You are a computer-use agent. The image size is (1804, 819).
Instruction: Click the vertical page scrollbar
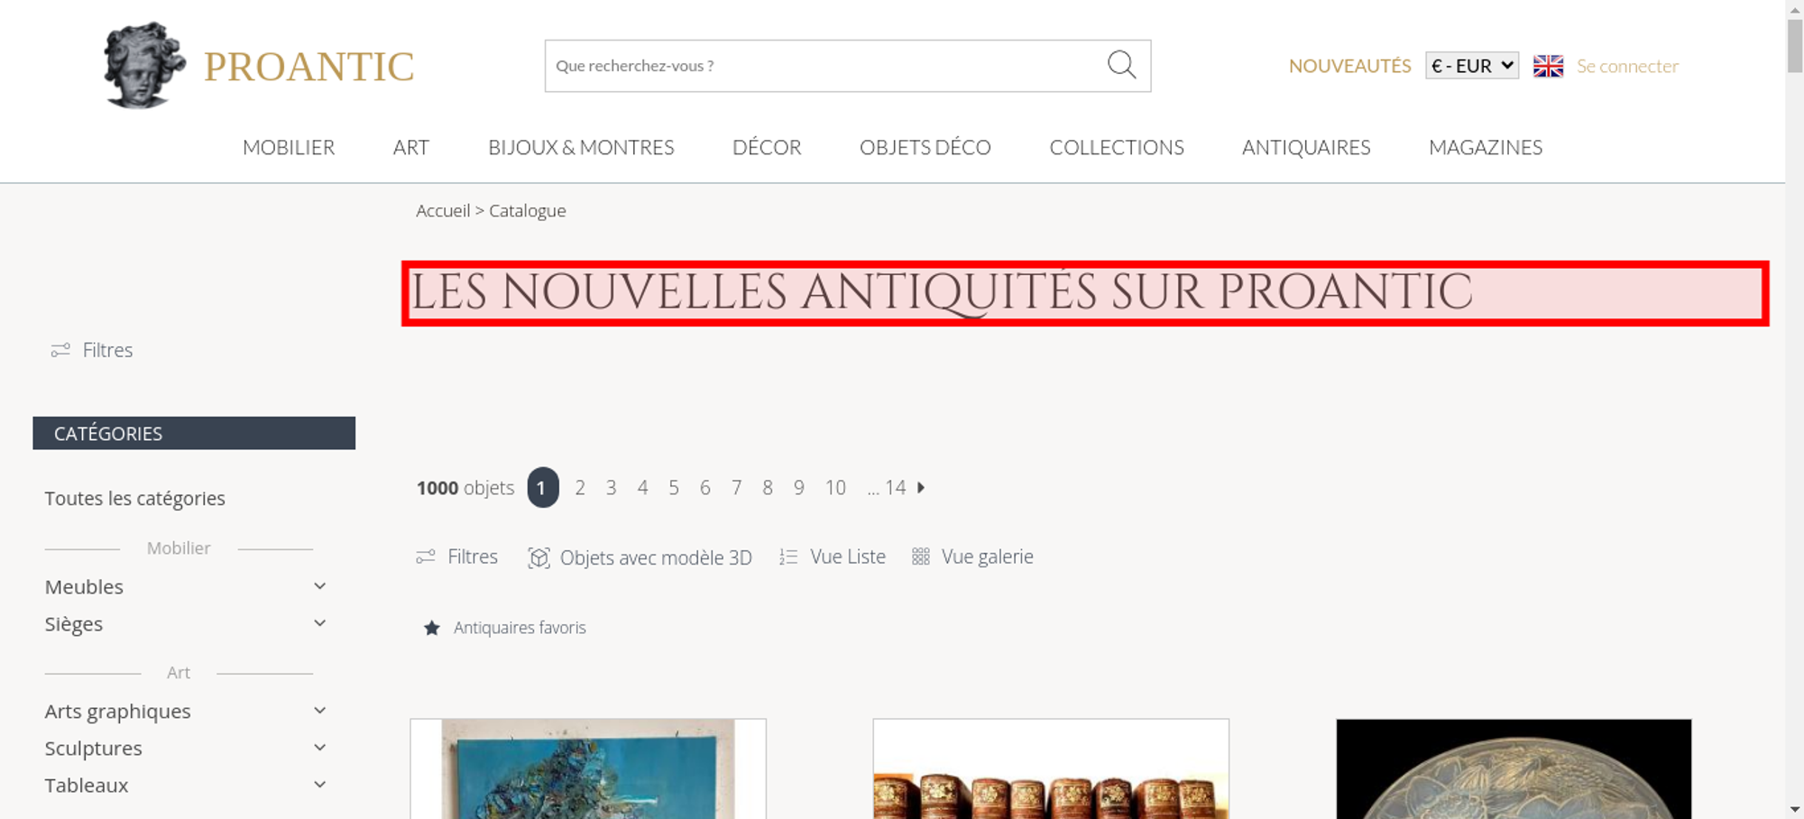tap(1795, 409)
